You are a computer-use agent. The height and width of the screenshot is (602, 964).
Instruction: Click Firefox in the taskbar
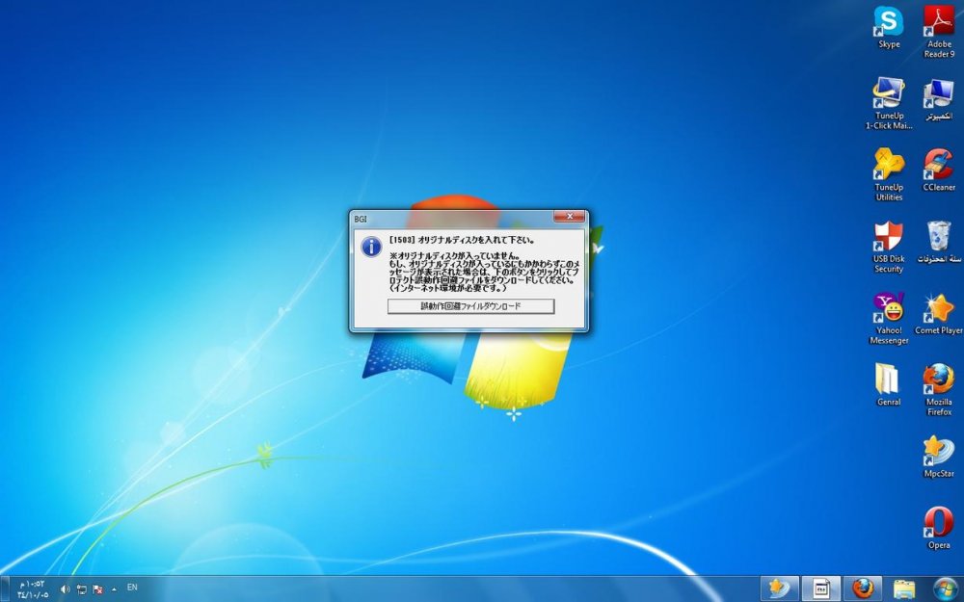(x=863, y=589)
